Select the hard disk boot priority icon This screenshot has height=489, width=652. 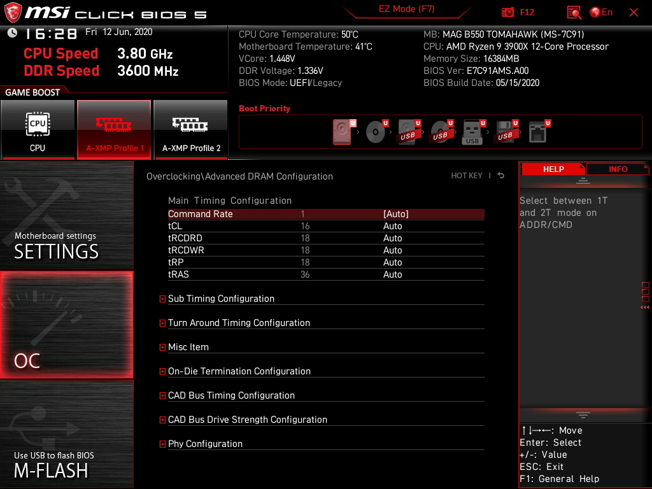coord(343,132)
